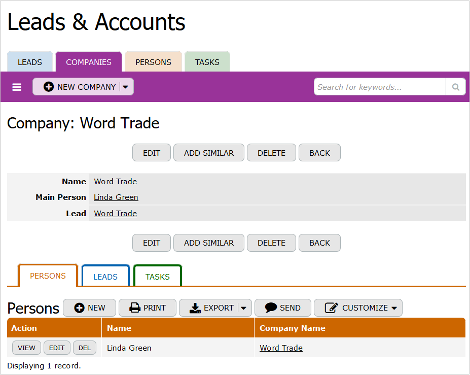Click the magnifier search icon
The image size is (470, 375).
coord(455,87)
